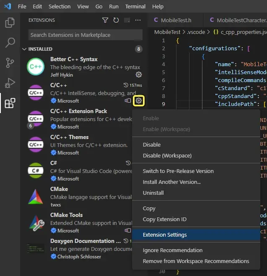
Task: Click the C/C++ extension manage gear
Action: [139, 101]
